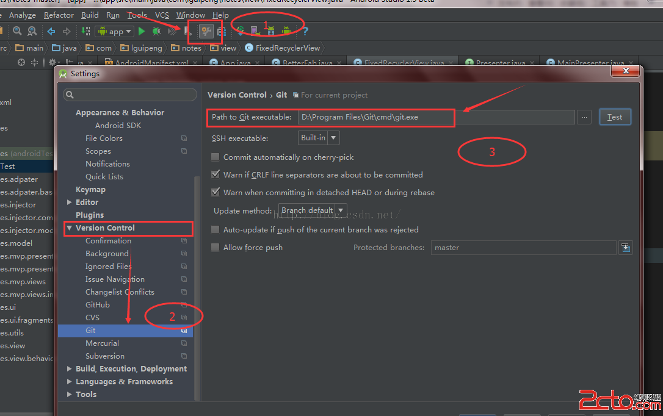The height and width of the screenshot is (416, 663).
Task: Expand Build, Execution, Deployment node
Action: (70, 368)
